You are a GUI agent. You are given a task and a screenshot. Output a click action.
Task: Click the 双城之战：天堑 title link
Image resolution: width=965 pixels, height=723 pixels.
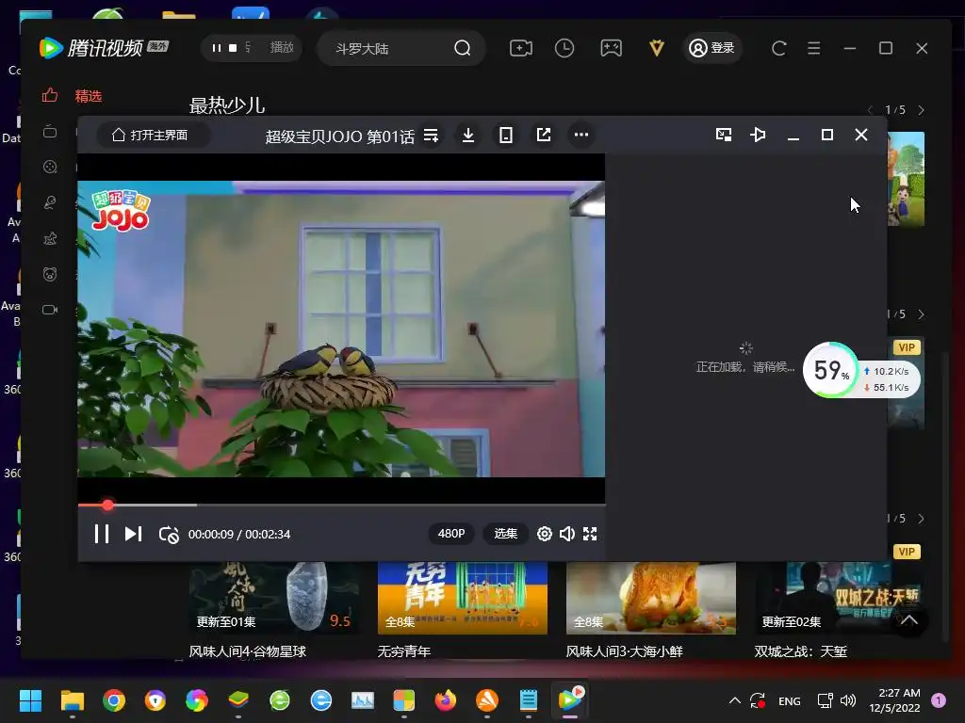(x=801, y=651)
